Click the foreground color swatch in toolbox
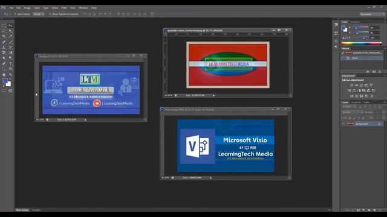This screenshot has height=217, width=387. tap(5, 81)
